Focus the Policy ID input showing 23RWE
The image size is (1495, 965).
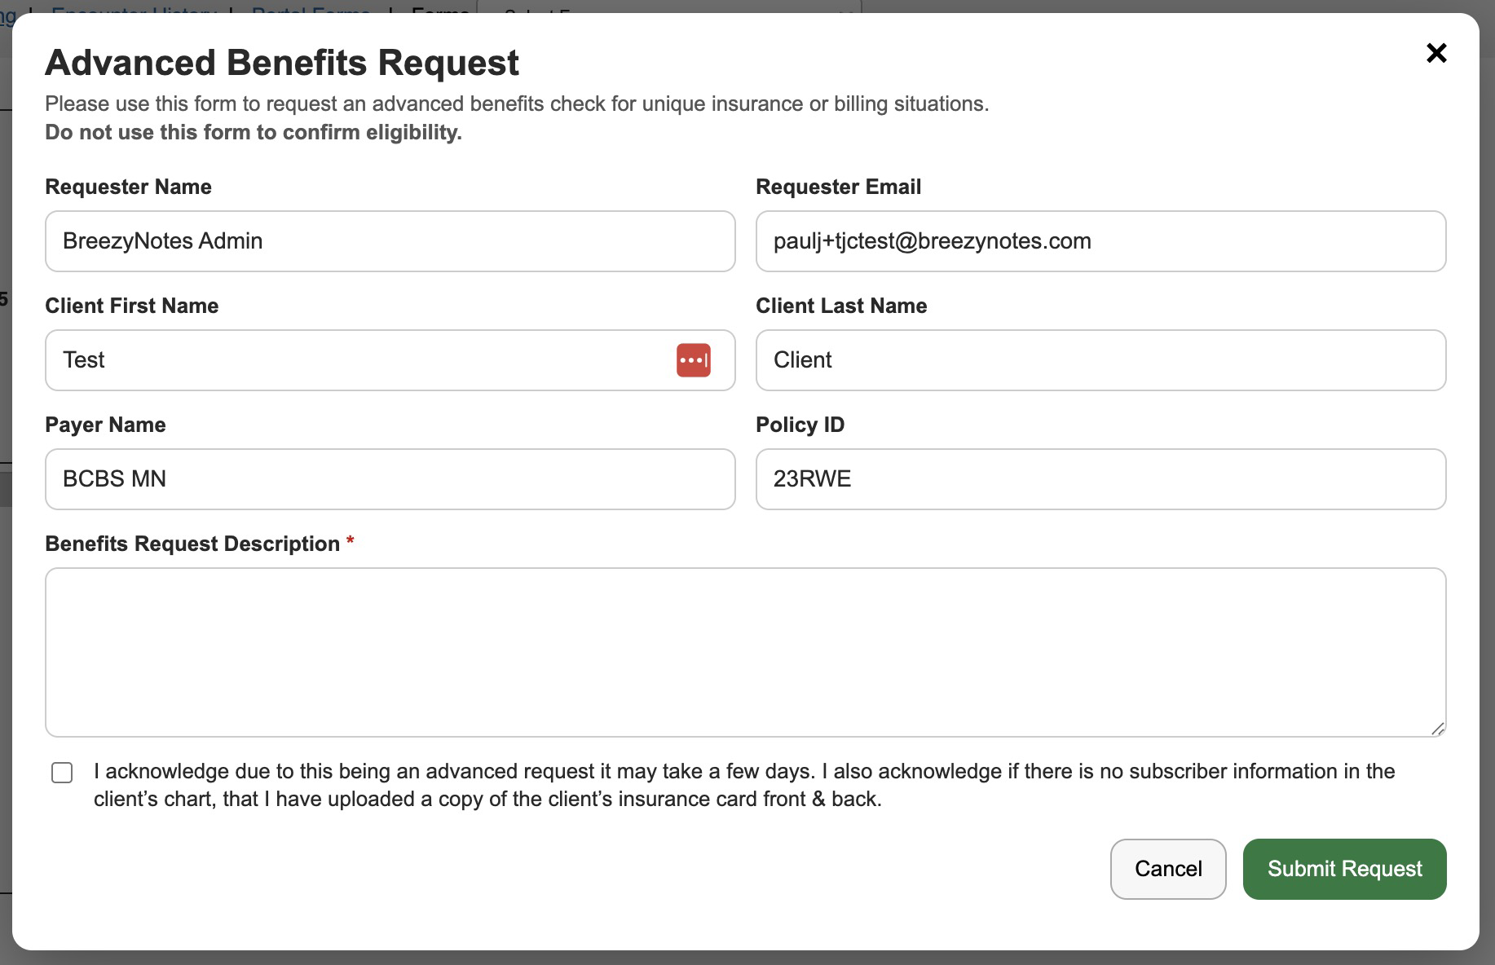pos(1100,479)
